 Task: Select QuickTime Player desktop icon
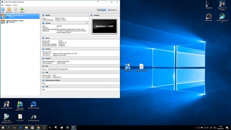34,105
